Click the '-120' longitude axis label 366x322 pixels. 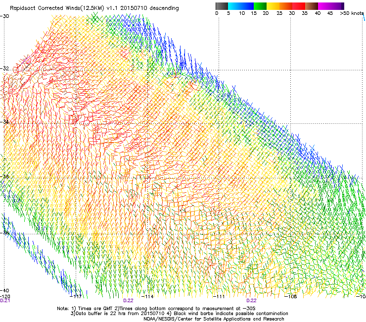pos(5,297)
